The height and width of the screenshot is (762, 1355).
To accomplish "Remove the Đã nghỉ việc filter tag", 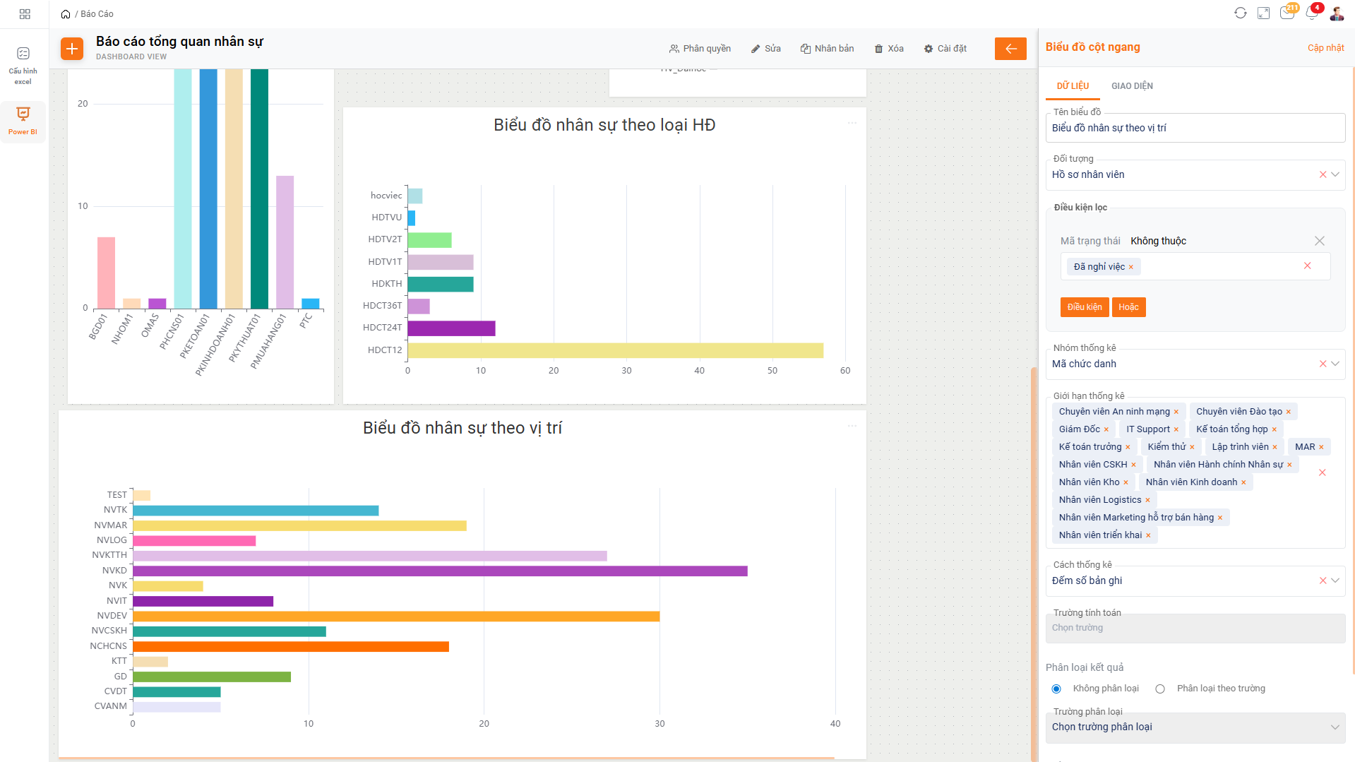I will tap(1130, 267).
